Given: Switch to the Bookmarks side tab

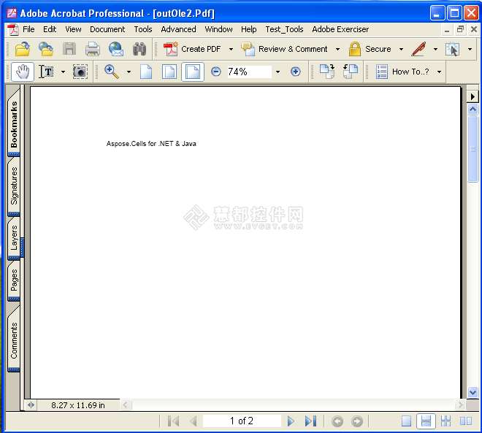Looking at the screenshot, I should (x=14, y=124).
